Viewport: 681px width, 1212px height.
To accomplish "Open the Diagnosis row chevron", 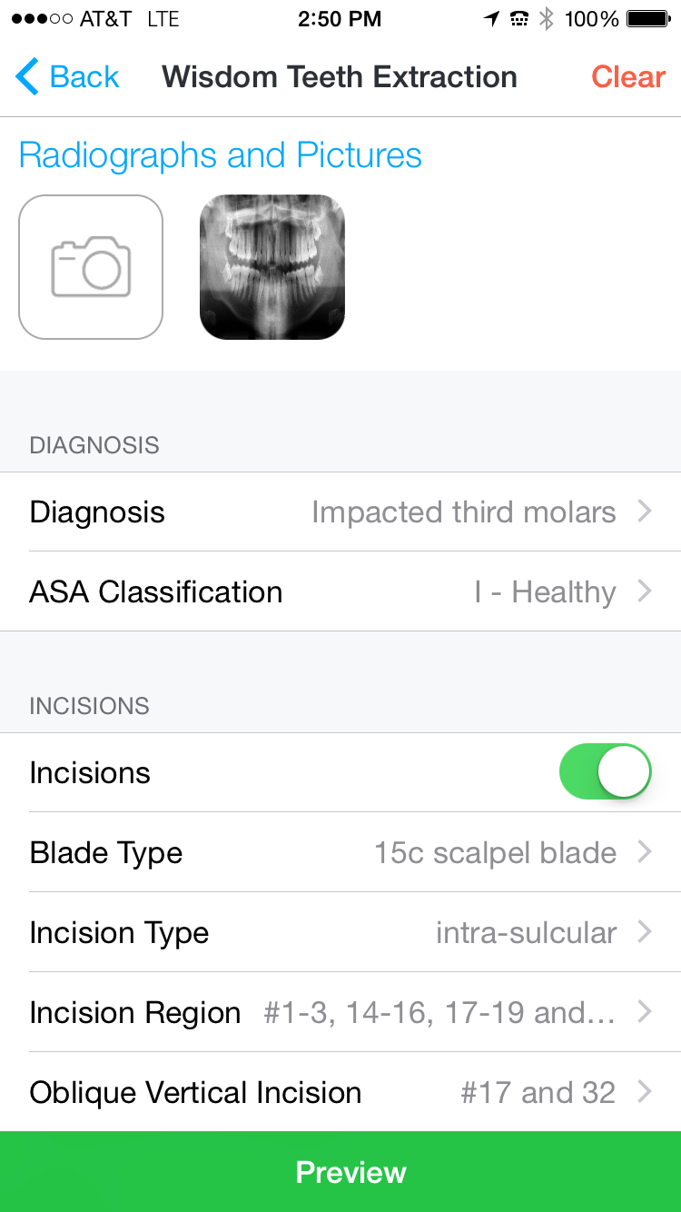I will click(645, 512).
